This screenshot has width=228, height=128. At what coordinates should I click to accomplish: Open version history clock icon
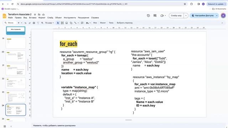pyautogui.click(x=148, y=16)
